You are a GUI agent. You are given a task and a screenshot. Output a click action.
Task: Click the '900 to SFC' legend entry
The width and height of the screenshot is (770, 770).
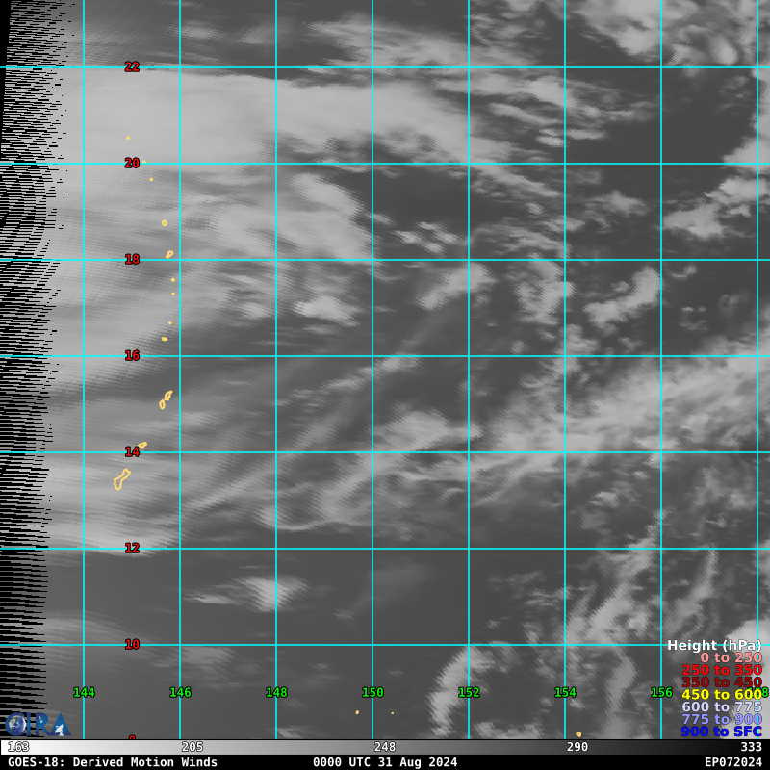tap(721, 731)
